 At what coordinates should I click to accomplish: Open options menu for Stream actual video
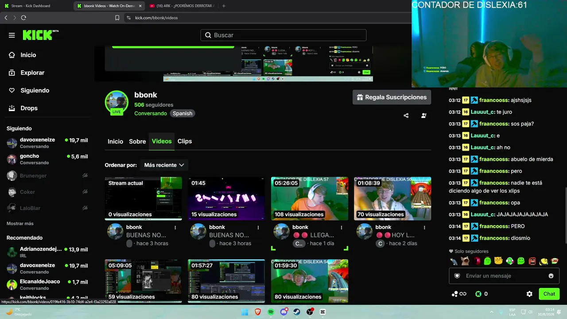175,227
